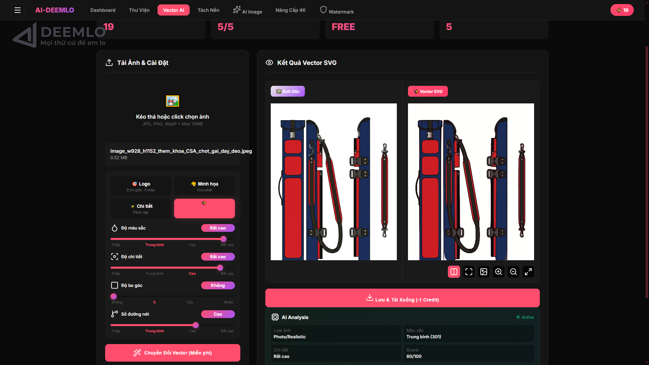
Task: Click the credits badge showing 19
Action: (x=622, y=10)
